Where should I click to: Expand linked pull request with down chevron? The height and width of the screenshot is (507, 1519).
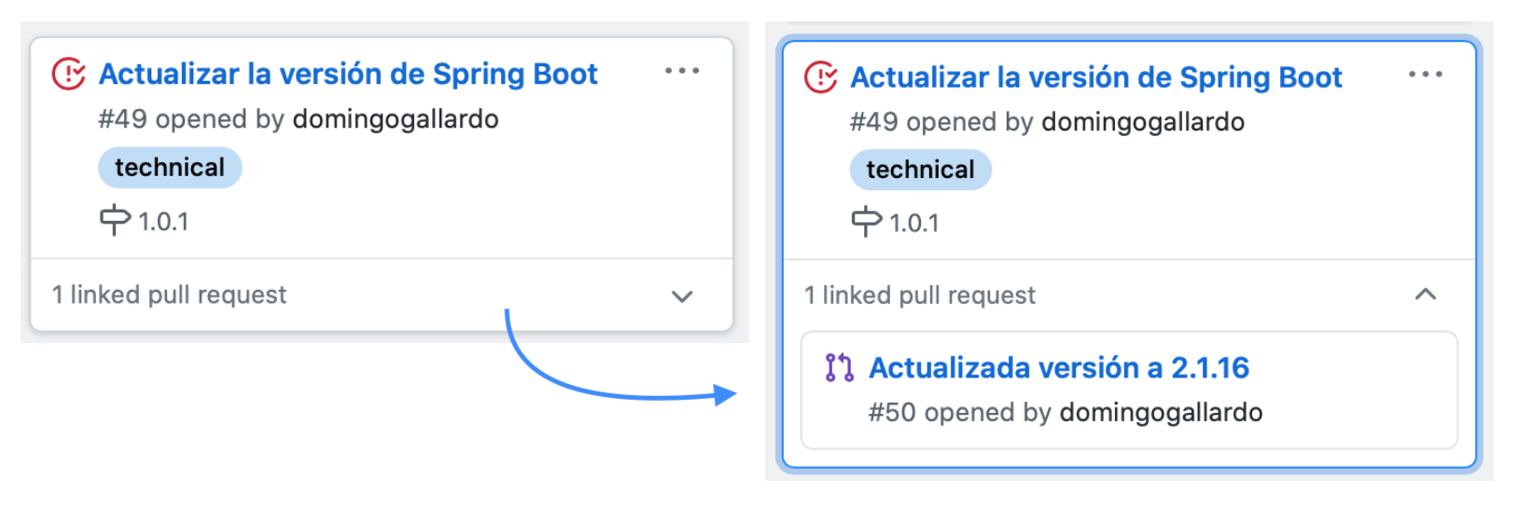(682, 296)
